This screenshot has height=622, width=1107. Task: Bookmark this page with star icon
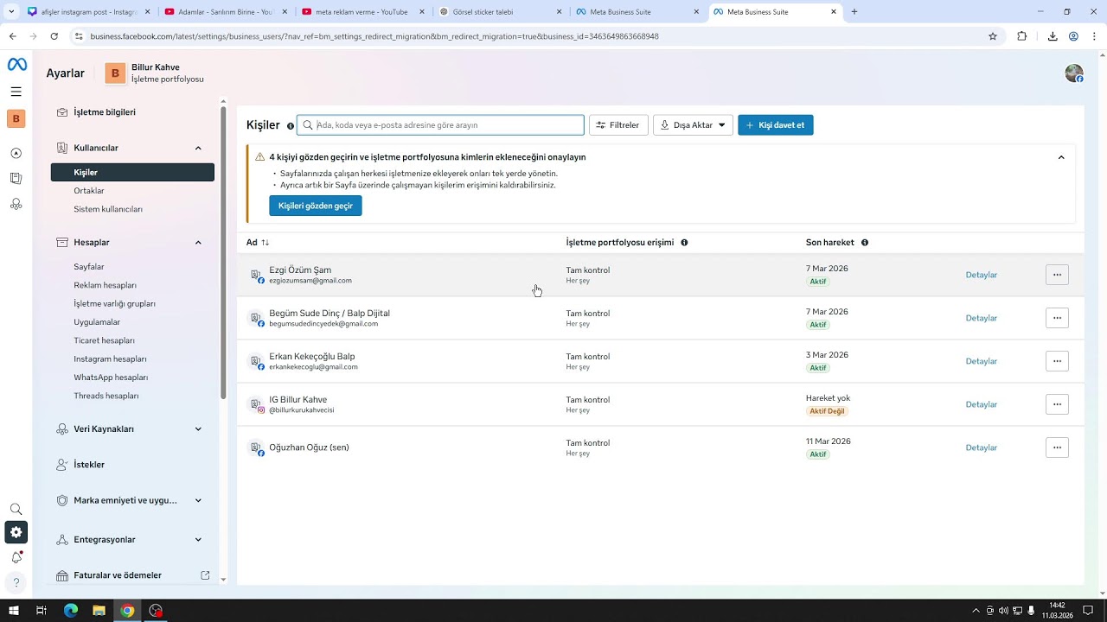click(993, 36)
